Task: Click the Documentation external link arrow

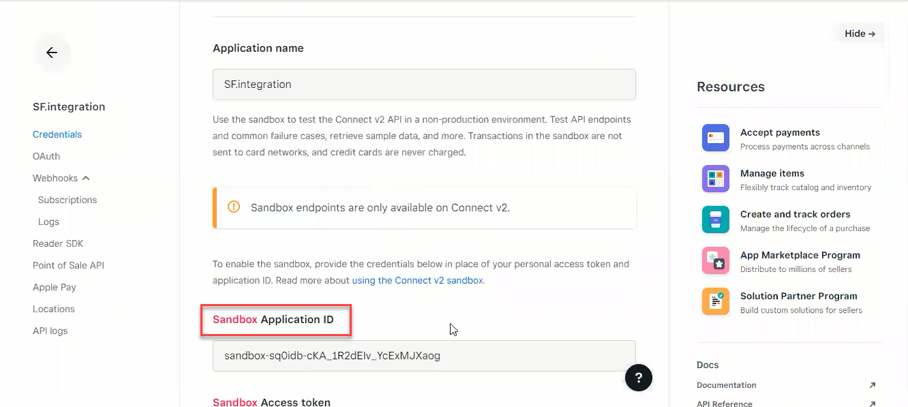Action: 873,385
